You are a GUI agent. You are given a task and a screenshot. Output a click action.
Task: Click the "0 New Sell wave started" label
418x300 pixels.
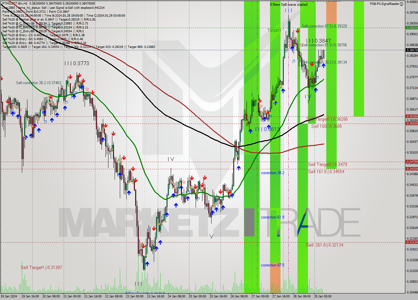[x=289, y=5]
